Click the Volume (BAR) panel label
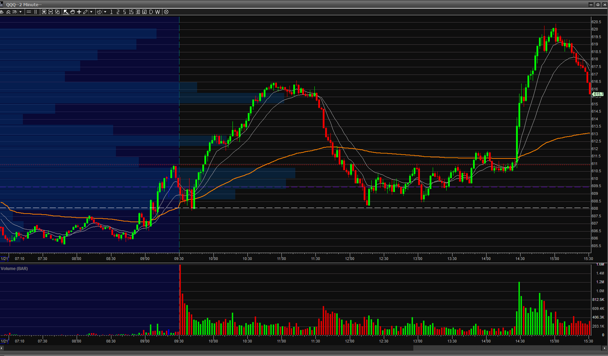Viewport: 608px width, 356px height. (x=14, y=268)
